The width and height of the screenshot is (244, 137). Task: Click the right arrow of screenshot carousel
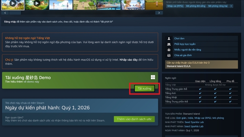(x=159, y=13)
